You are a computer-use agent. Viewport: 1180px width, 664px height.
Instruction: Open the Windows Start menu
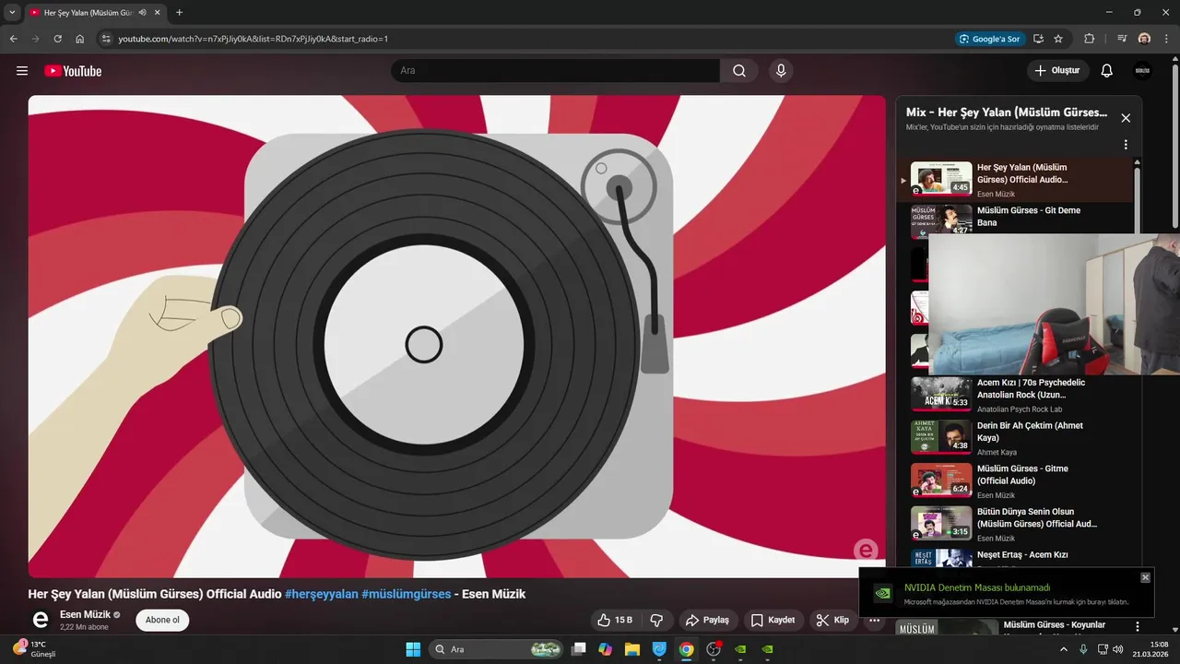coord(413,649)
